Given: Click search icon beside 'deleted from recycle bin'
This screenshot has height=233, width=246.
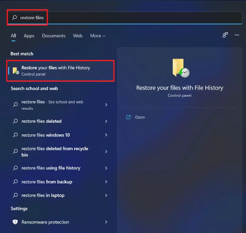Looking at the screenshot, I should click(15, 151).
